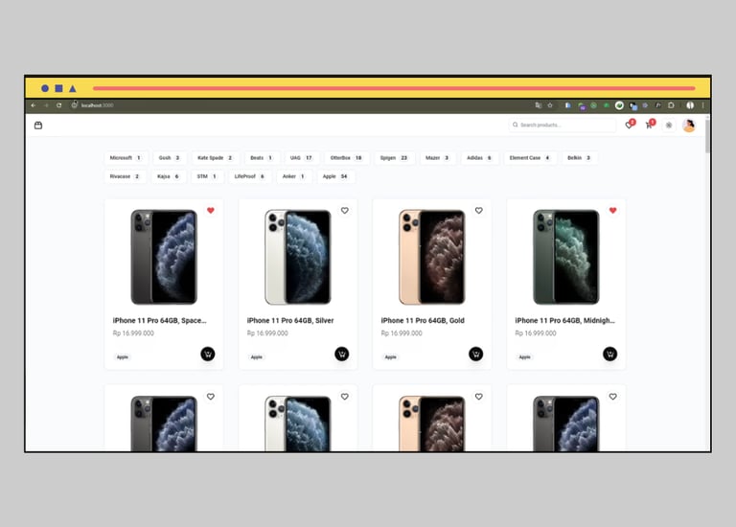The height and width of the screenshot is (527, 736).
Task: Reload the page with the refresh icon
Action: click(59, 105)
